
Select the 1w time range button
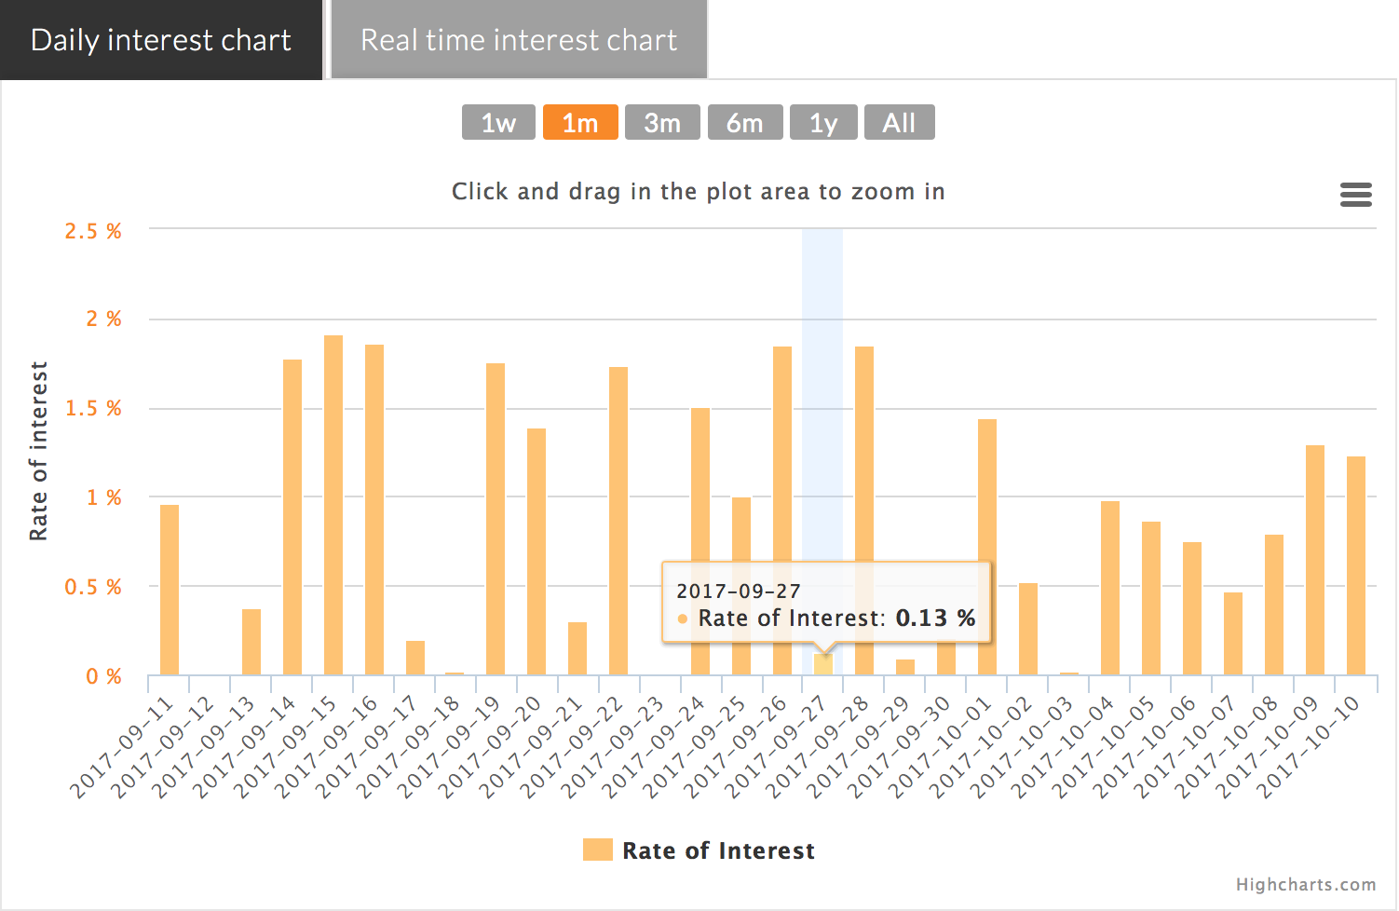498,122
